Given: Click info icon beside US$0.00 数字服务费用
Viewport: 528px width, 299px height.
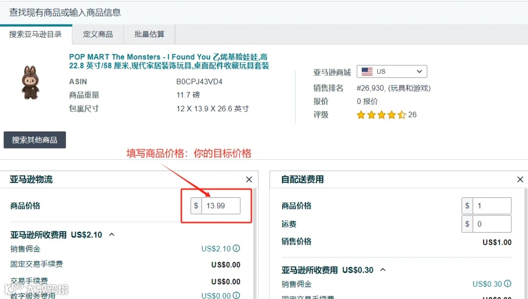Looking at the screenshot, I should click(237, 295).
